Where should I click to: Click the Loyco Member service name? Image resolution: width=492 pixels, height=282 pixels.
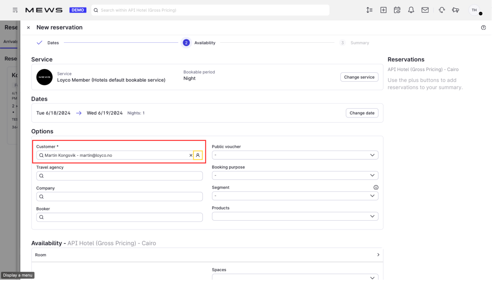[111, 80]
